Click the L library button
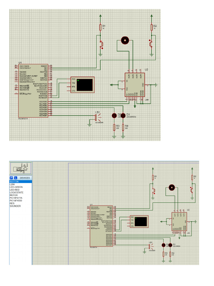Viewport: 214px width, 286px height. coord(16,178)
